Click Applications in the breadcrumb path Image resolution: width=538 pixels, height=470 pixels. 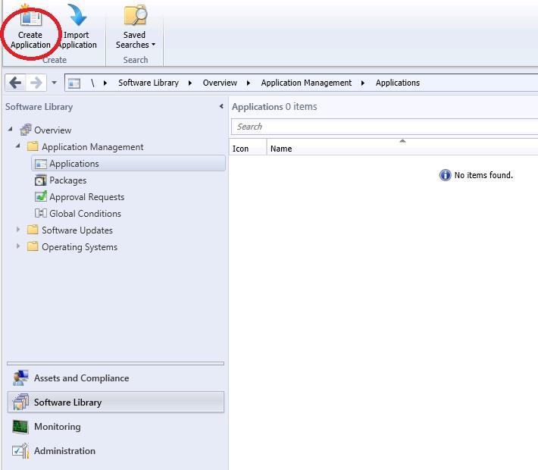(397, 83)
